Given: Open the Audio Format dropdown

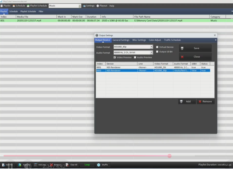Looking at the screenshot, I should click(151, 53).
